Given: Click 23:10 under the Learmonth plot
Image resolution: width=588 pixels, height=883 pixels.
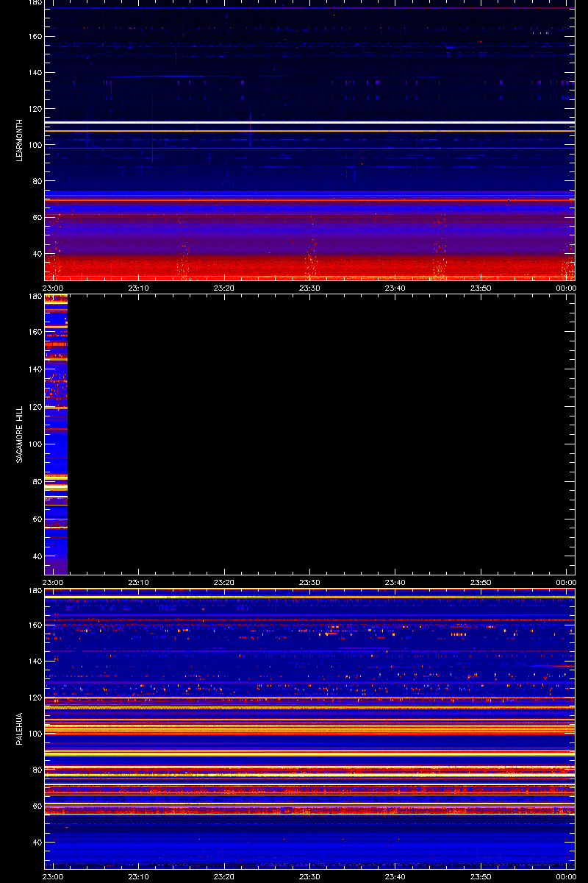Looking at the screenshot, I should 139,288.
